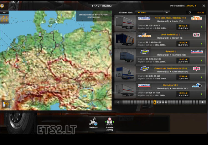Click the 13.267 € price box
This screenshot has height=145, width=208.
183,60
